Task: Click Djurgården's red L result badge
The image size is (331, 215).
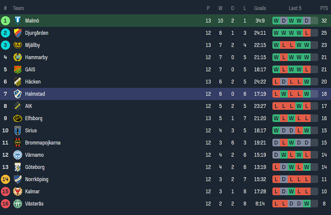Action: point(306,33)
